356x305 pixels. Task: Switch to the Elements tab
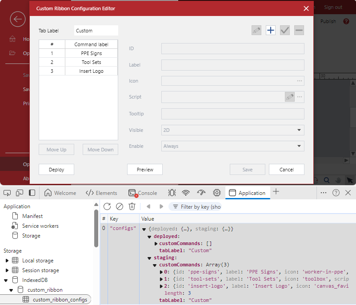pyautogui.click(x=101, y=193)
